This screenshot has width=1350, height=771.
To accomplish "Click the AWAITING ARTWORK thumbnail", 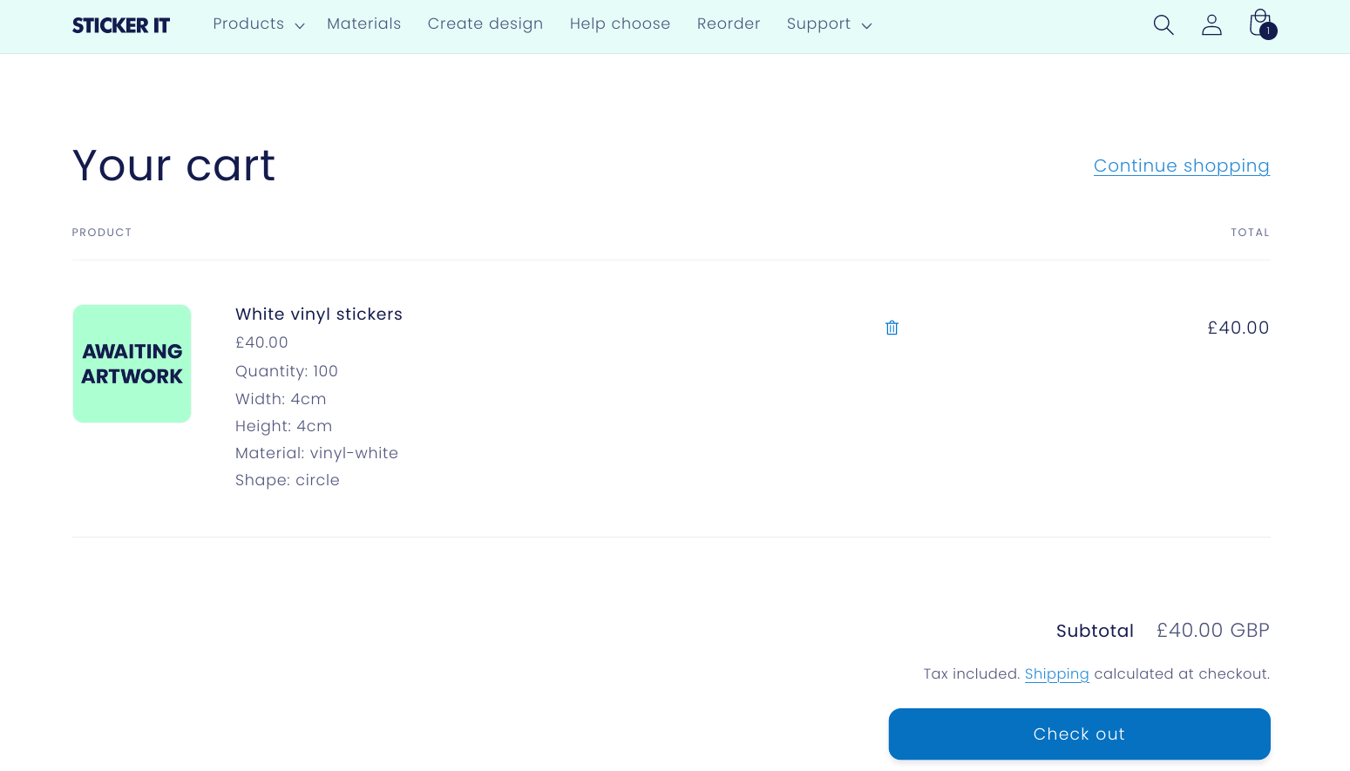I will pos(132,363).
